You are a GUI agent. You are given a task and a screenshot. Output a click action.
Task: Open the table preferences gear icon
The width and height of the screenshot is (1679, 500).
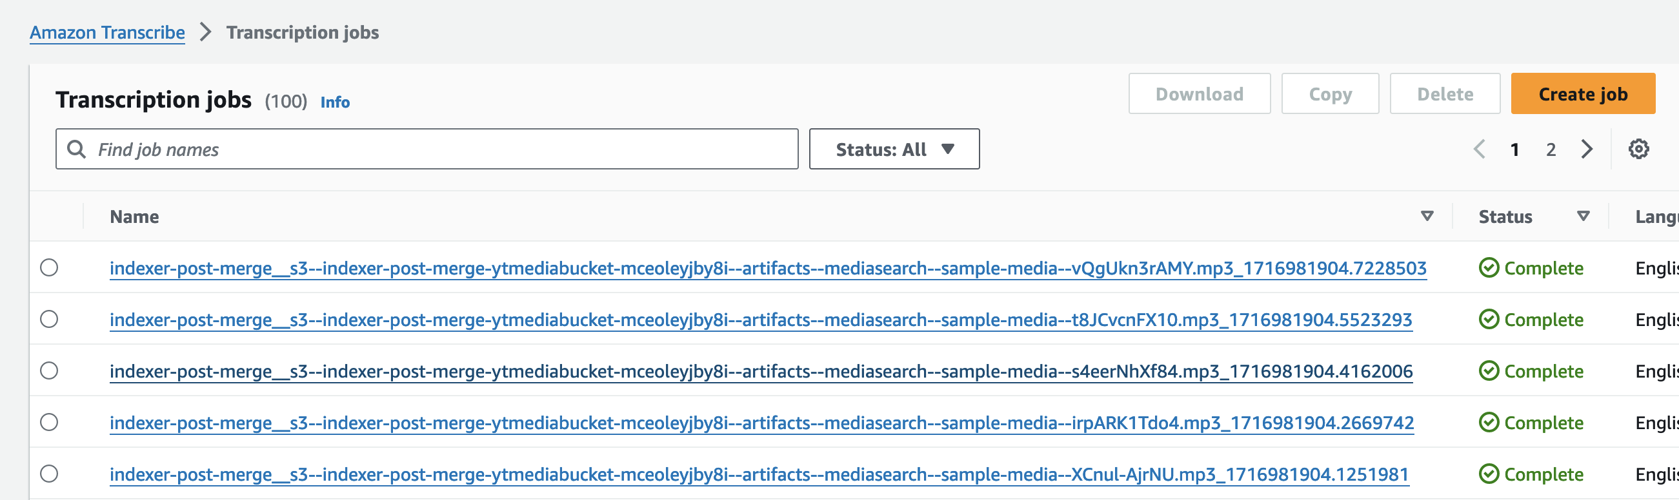coord(1638,149)
